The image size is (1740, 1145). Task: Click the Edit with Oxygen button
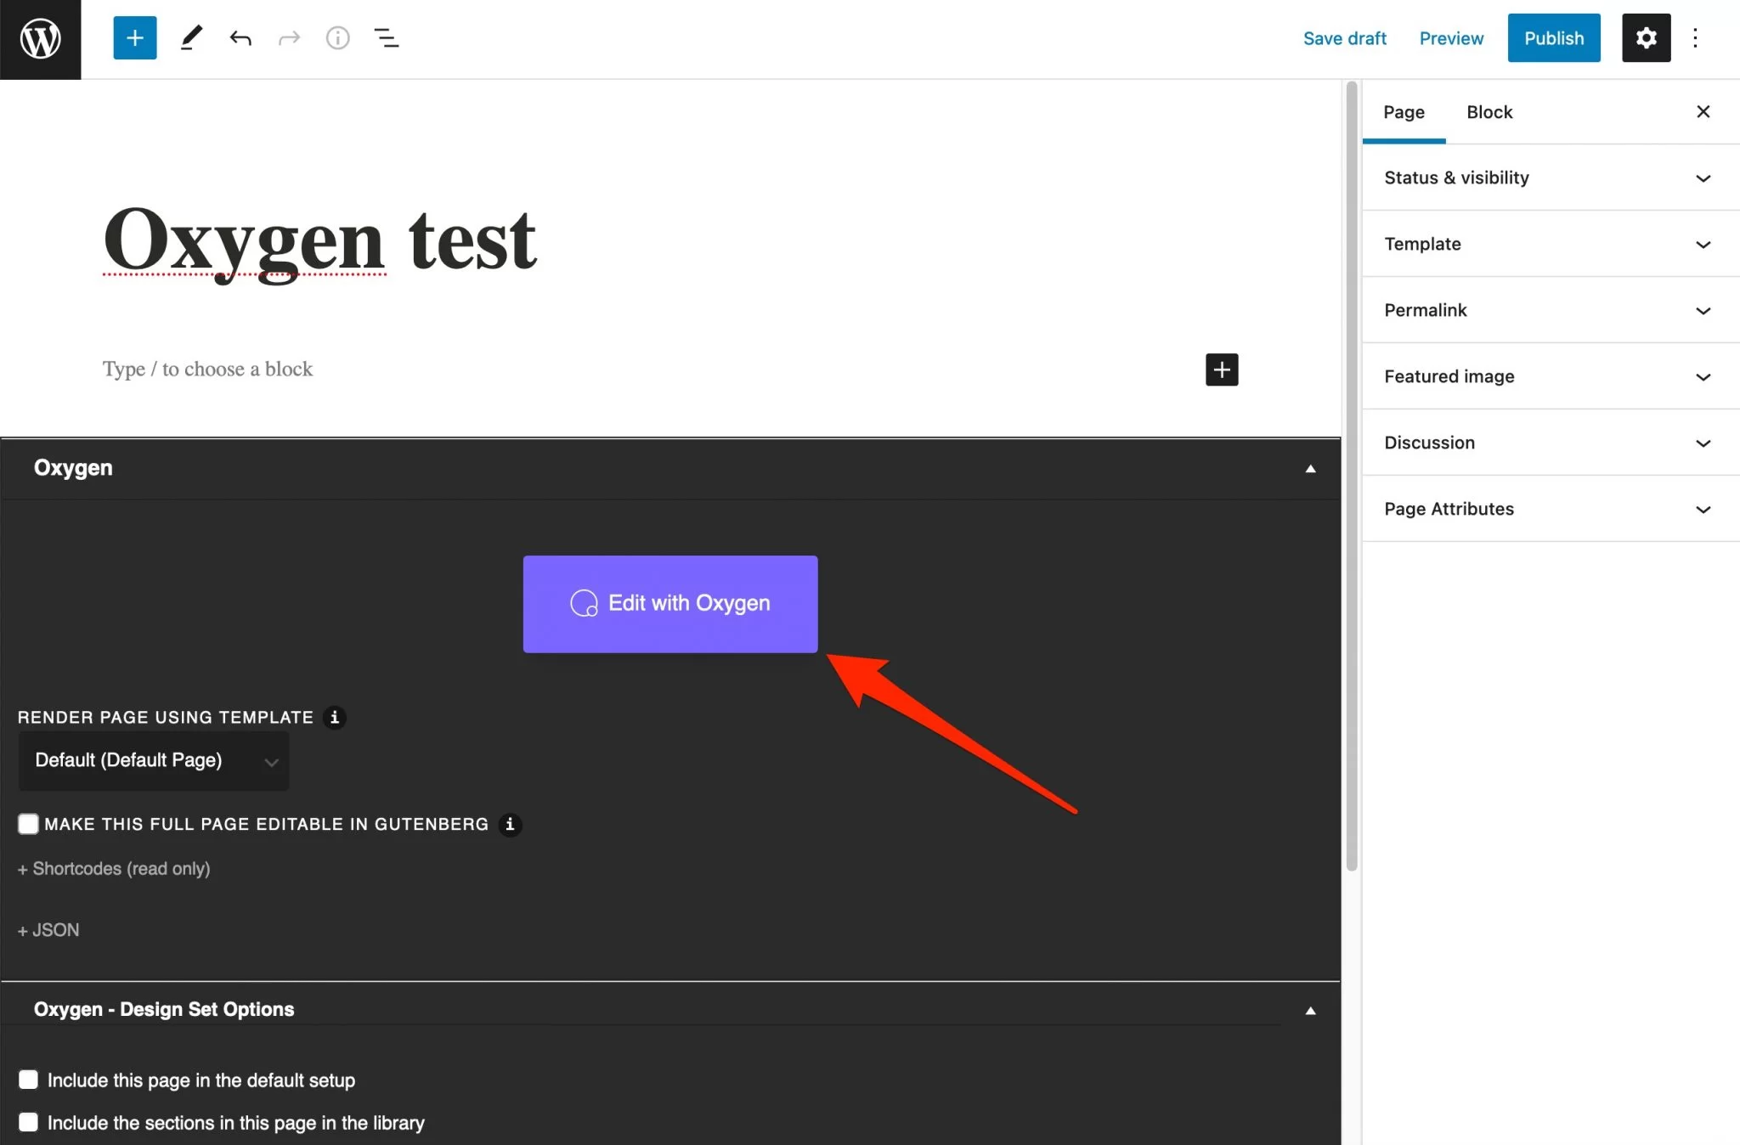(x=669, y=603)
